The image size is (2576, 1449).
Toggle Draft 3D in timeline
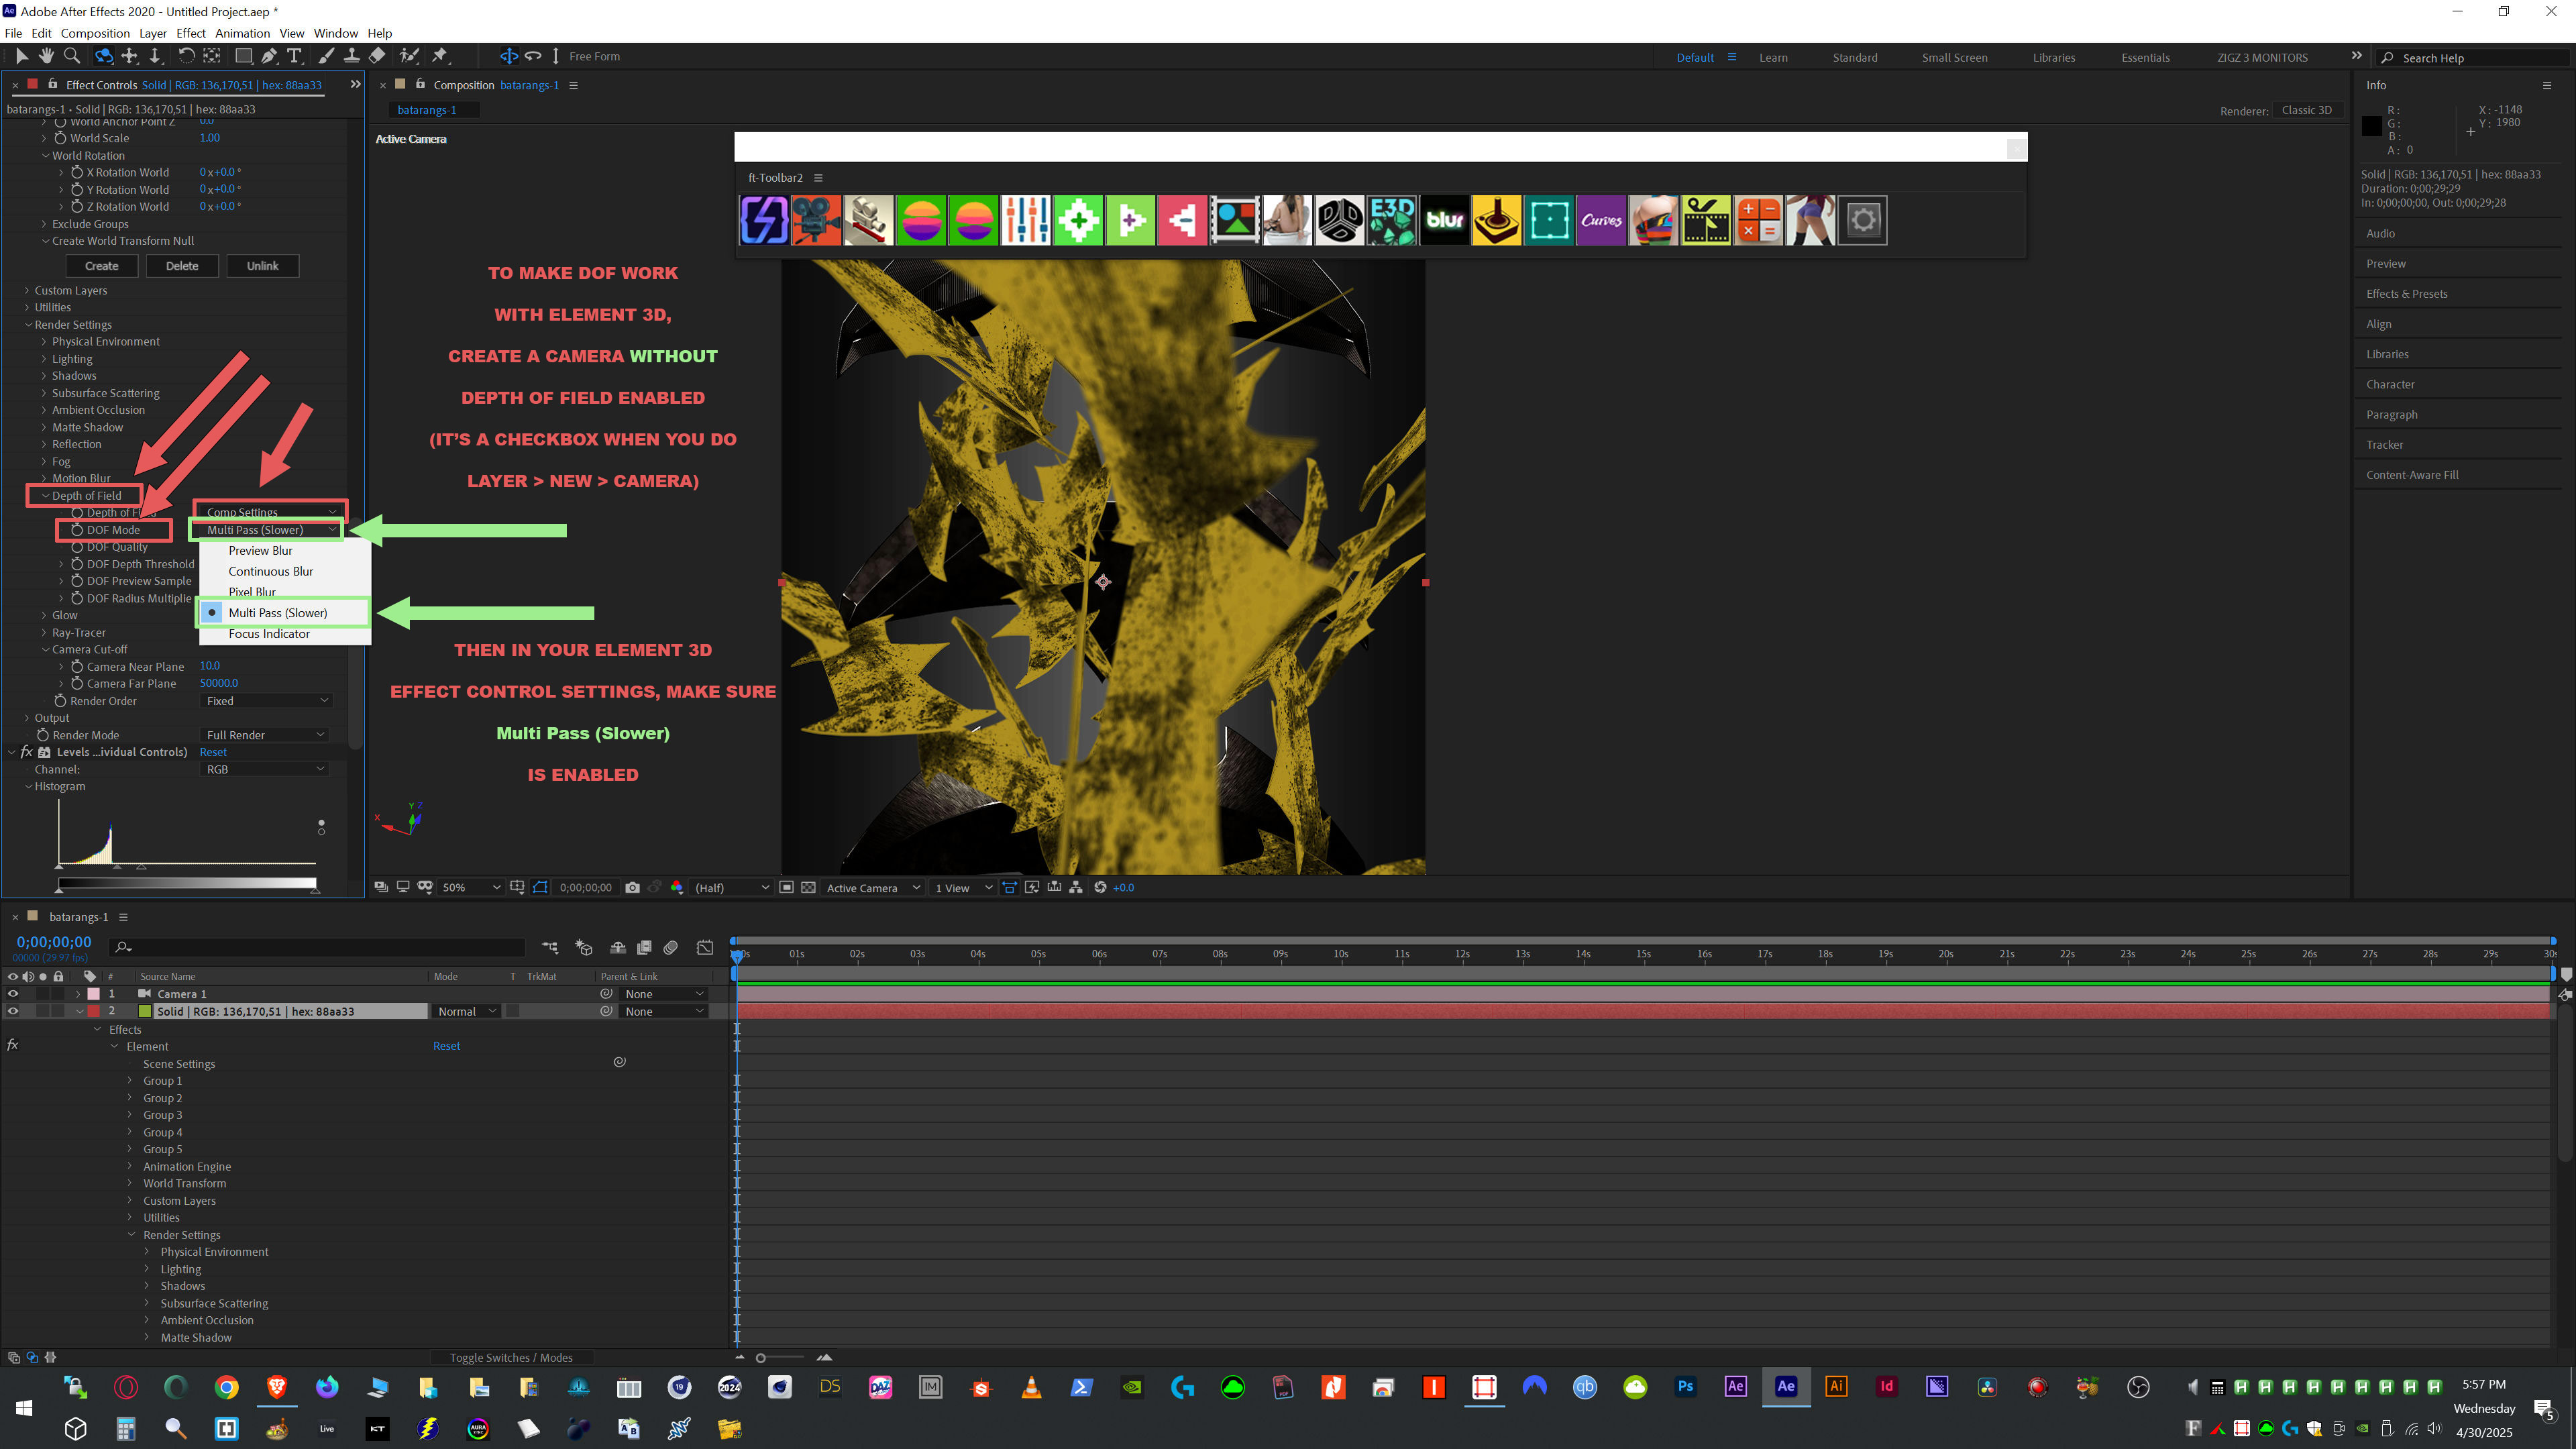point(584,947)
